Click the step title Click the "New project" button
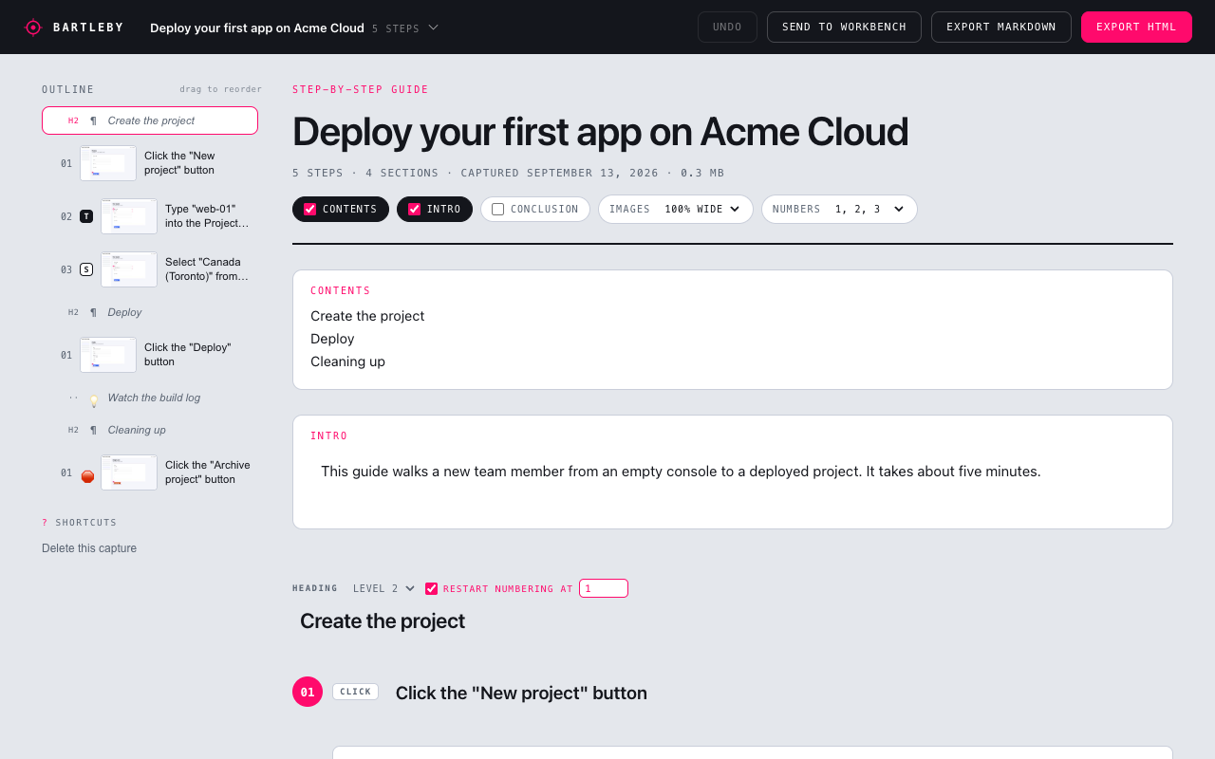 [521, 694]
